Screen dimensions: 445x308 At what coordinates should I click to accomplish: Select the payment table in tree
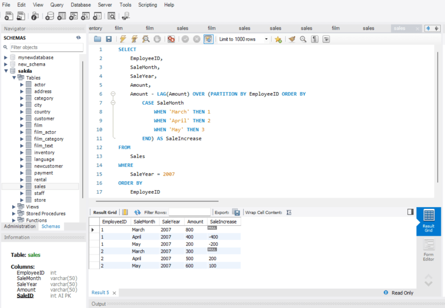[x=43, y=173]
